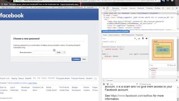The width and height of the screenshot is (179, 101).
Task: Click the display: block style declaration
Action: click(x=111, y=56)
